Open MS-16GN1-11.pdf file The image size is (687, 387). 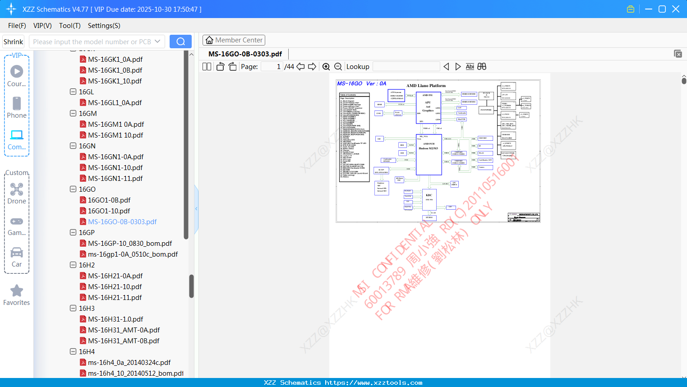pos(115,178)
